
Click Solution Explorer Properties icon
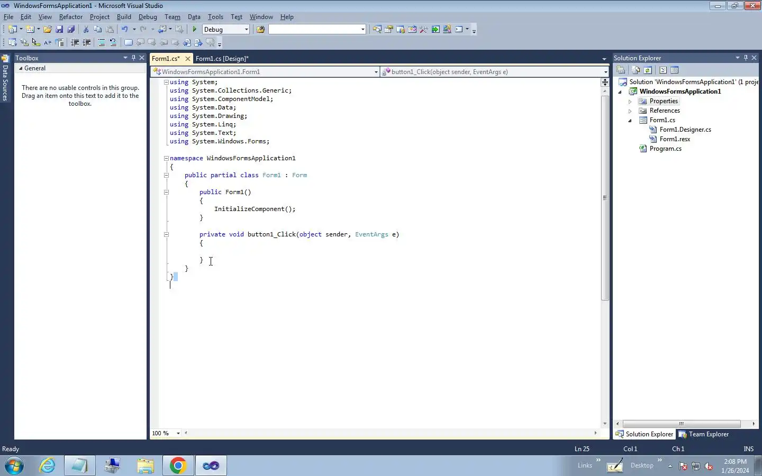coord(621,70)
